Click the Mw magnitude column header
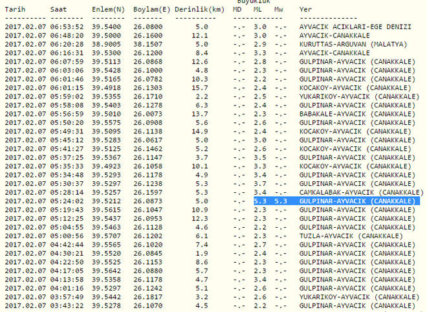 click(x=278, y=10)
